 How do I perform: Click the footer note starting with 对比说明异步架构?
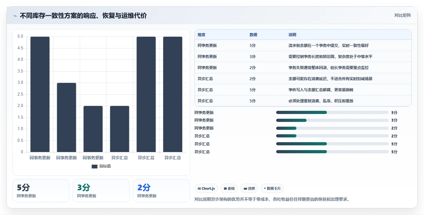pos(272,199)
